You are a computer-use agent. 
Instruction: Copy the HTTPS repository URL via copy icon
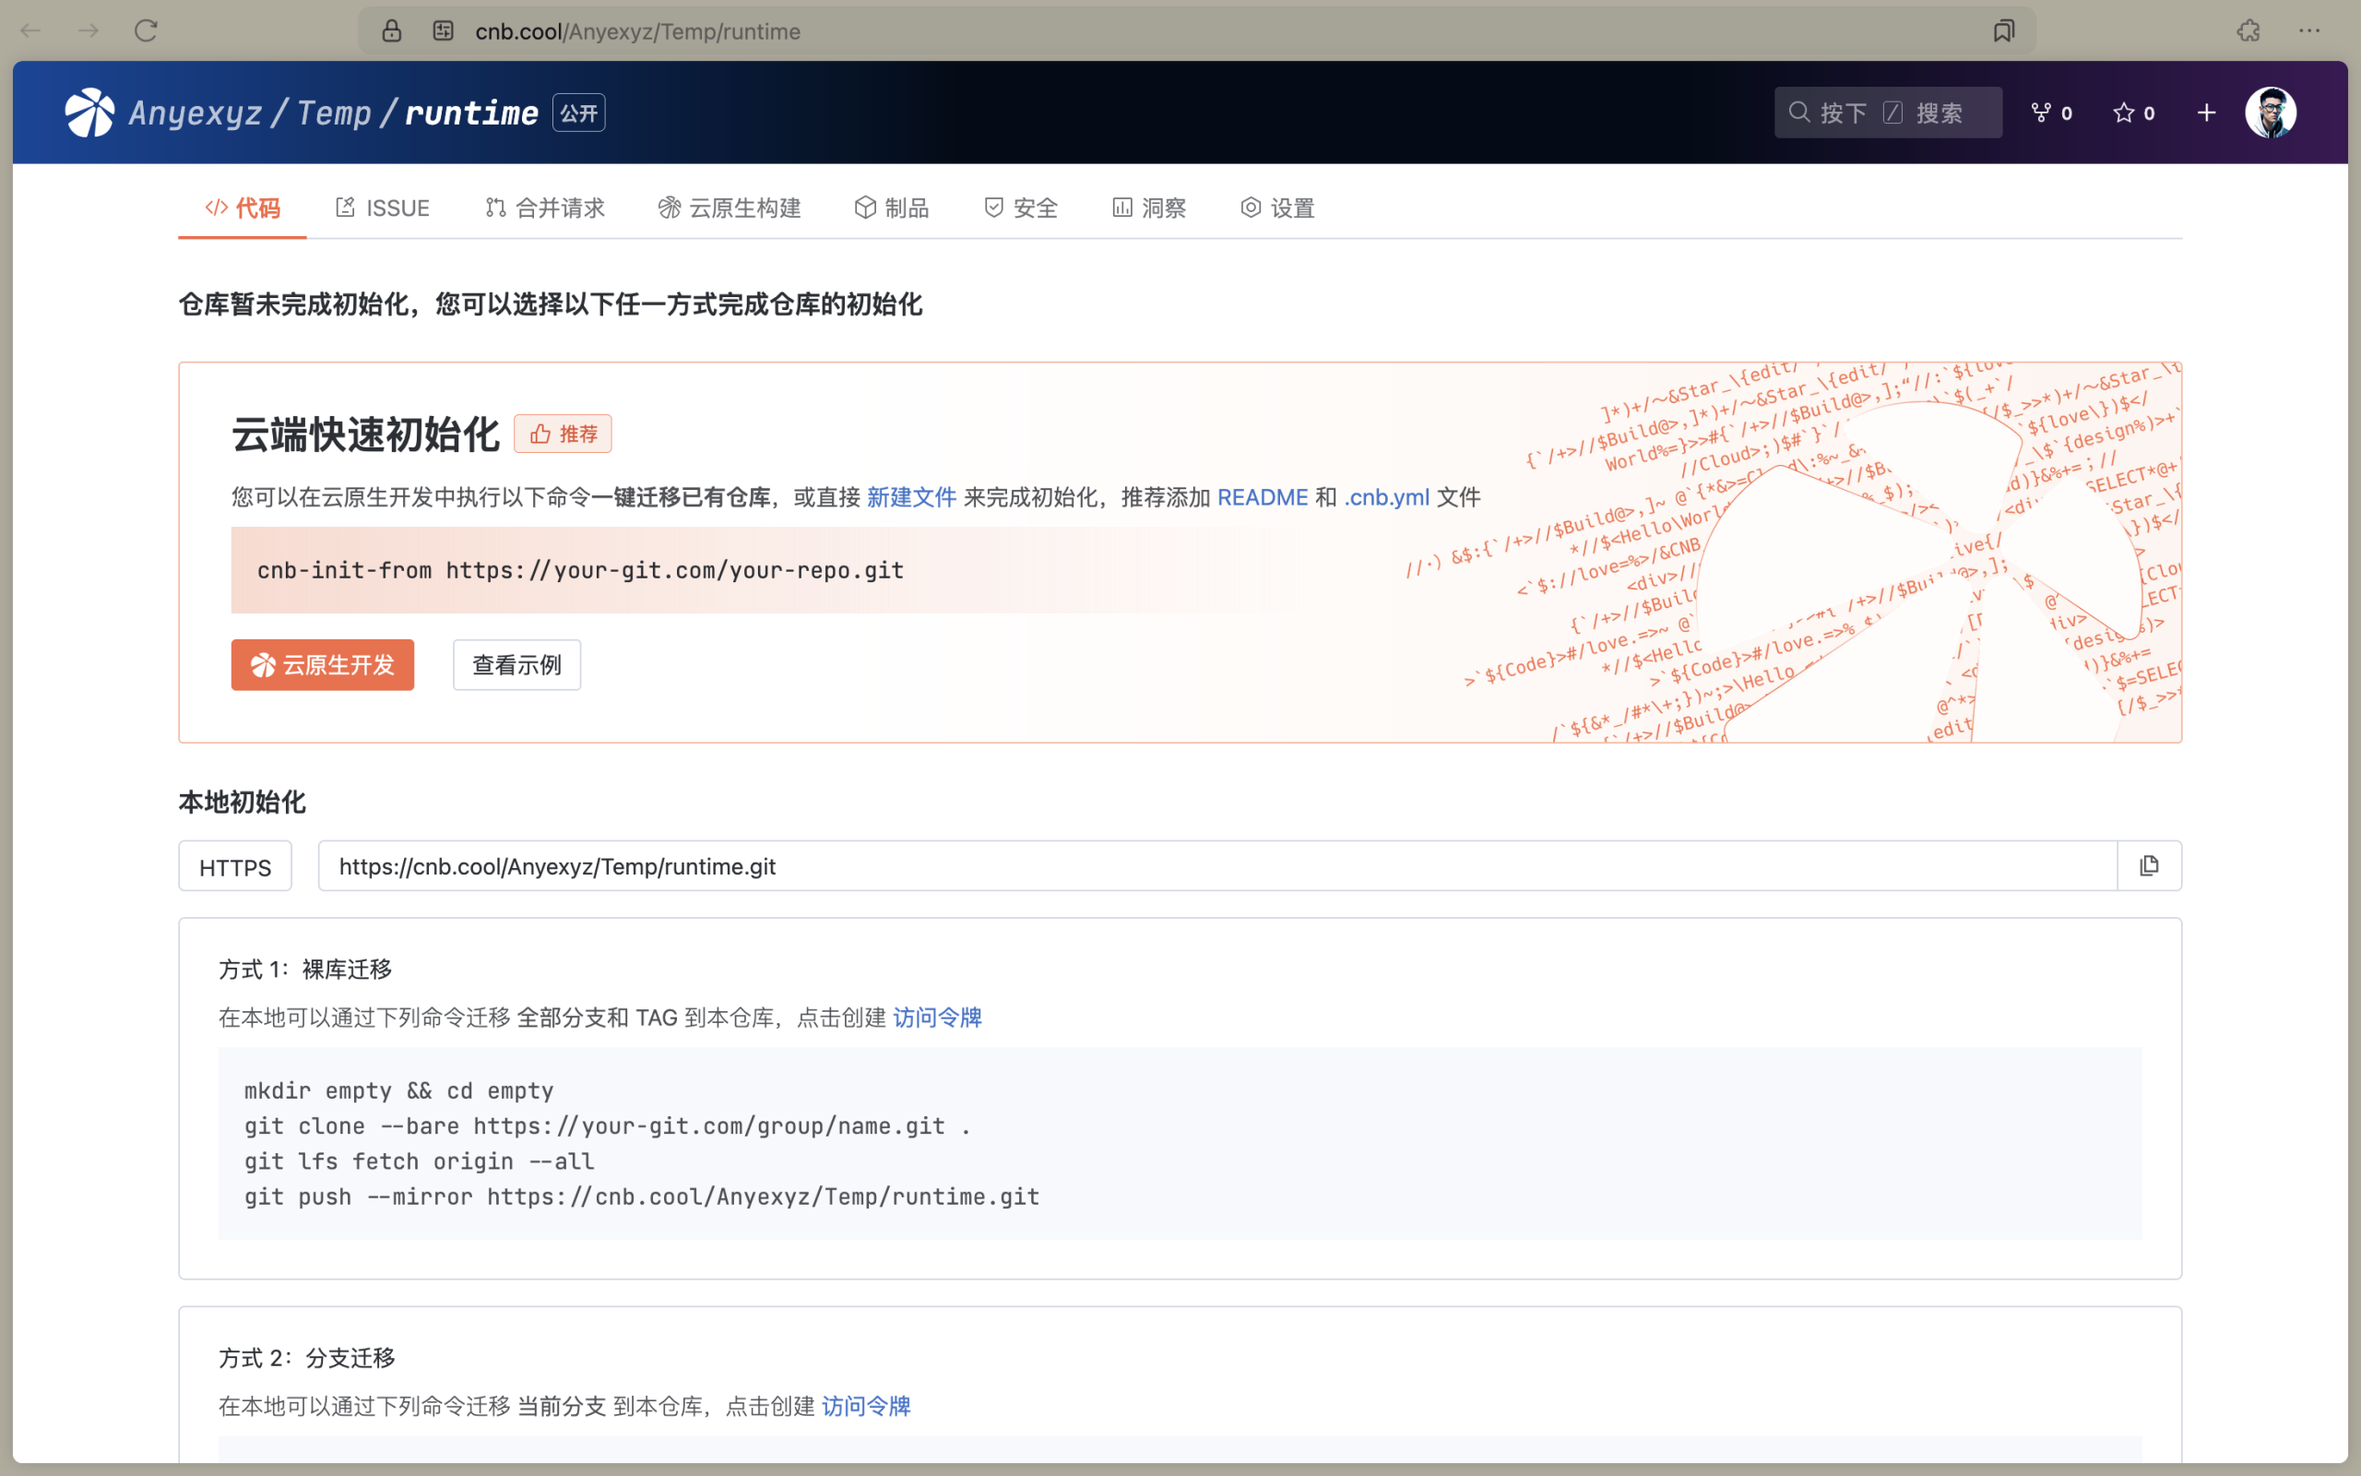pyautogui.click(x=2149, y=866)
